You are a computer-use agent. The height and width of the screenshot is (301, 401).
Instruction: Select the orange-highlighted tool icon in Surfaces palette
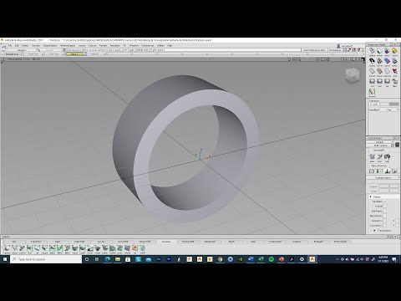[x=135, y=248]
